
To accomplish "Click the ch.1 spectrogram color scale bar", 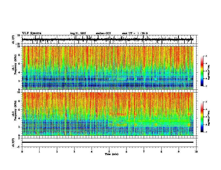I will pos(202,71).
